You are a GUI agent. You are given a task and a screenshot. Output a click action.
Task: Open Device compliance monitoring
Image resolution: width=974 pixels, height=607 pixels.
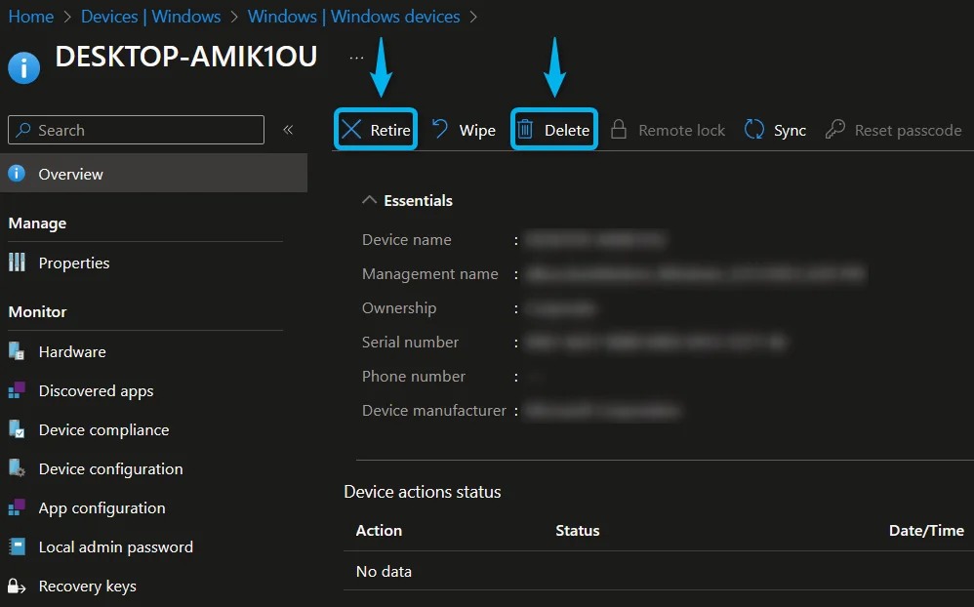tap(102, 429)
